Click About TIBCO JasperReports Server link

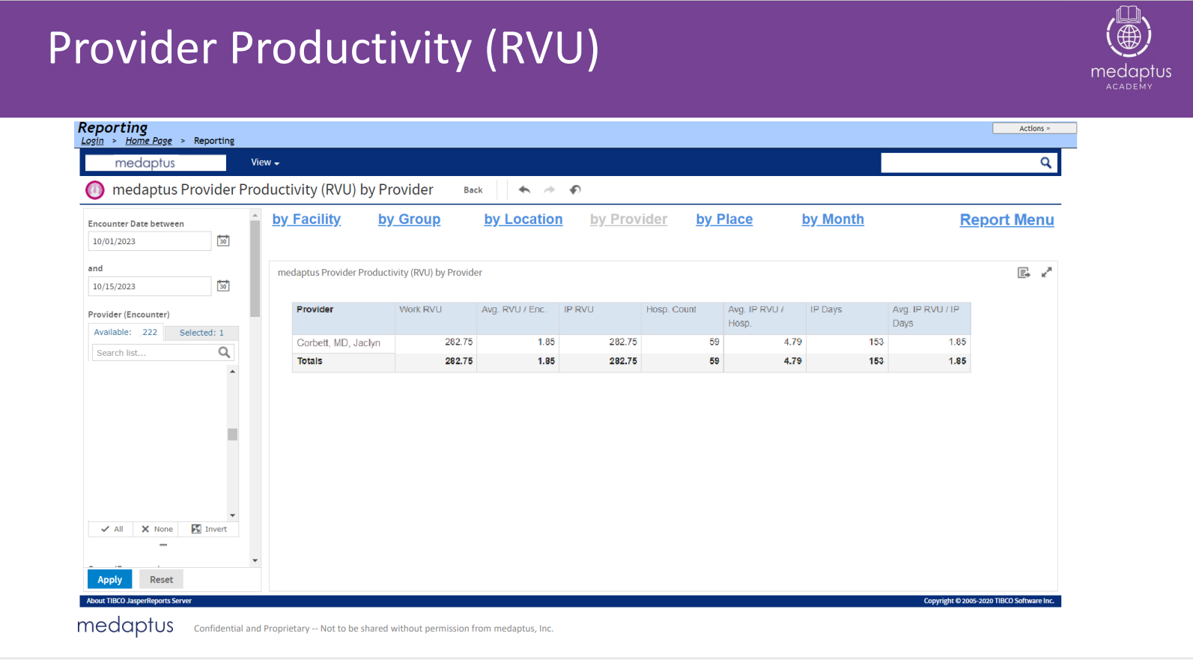click(x=139, y=601)
